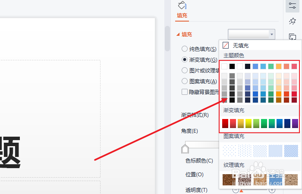Viewport: 302px width, 194px height.
Task: Click the overlapping squares icon in sidebar
Action: click(x=293, y=37)
